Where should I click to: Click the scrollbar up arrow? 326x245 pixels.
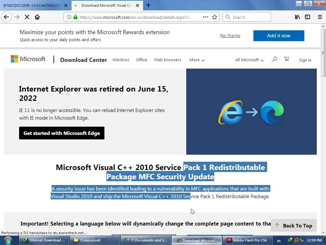[x=323, y=26]
